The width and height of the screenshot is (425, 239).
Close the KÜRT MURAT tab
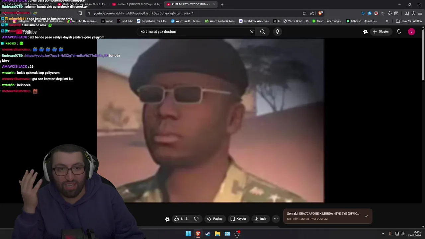tap(214, 4)
